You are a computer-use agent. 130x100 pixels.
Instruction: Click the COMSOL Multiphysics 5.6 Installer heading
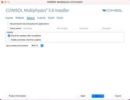[37, 10]
